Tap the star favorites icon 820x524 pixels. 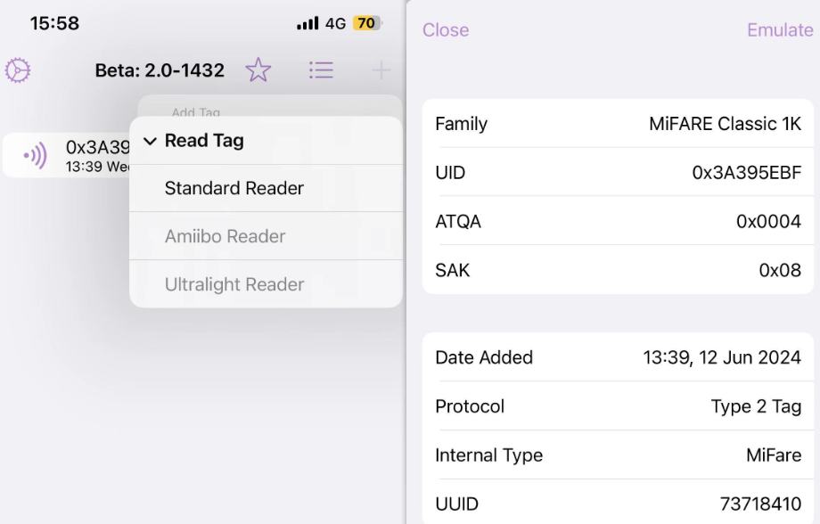point(258,70)
